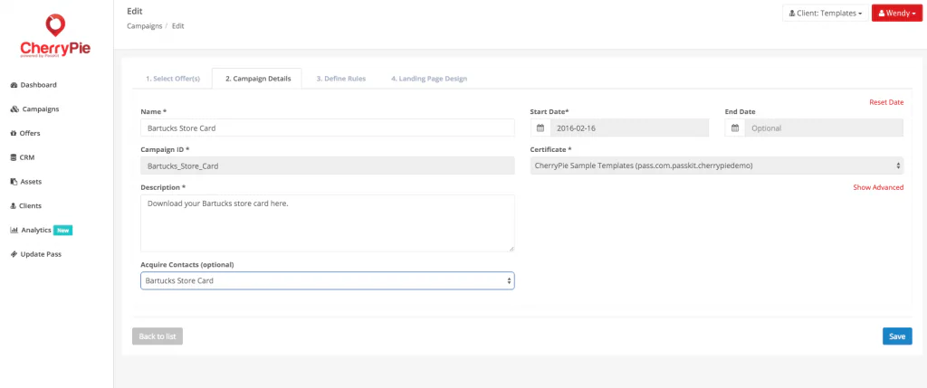Image resolution: width=927 pixels, height=388 pixels.
Task: Click the Analytics chart icon
Action: [x=14, y=231]
